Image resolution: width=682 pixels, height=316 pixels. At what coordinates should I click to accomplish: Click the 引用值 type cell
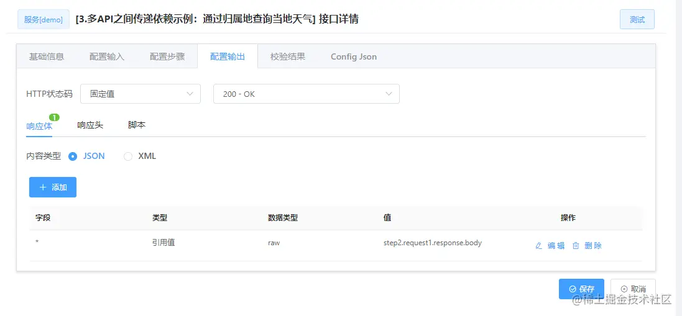164,243
